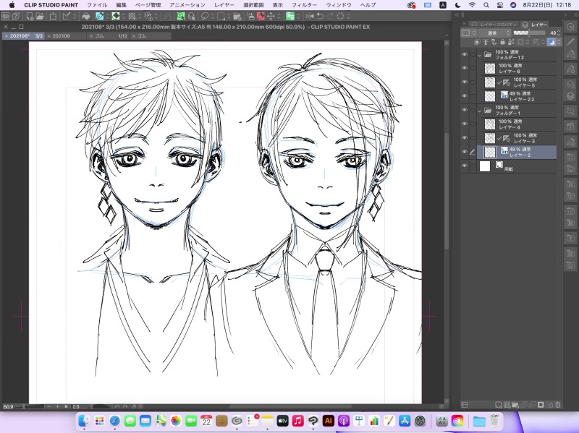Open Adobe Illustrator from the Dock

click(x=329, y=421)
